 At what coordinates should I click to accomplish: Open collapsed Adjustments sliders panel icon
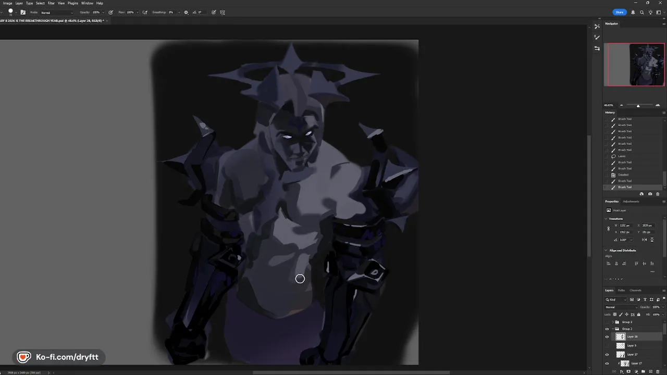tap(597, 48)
